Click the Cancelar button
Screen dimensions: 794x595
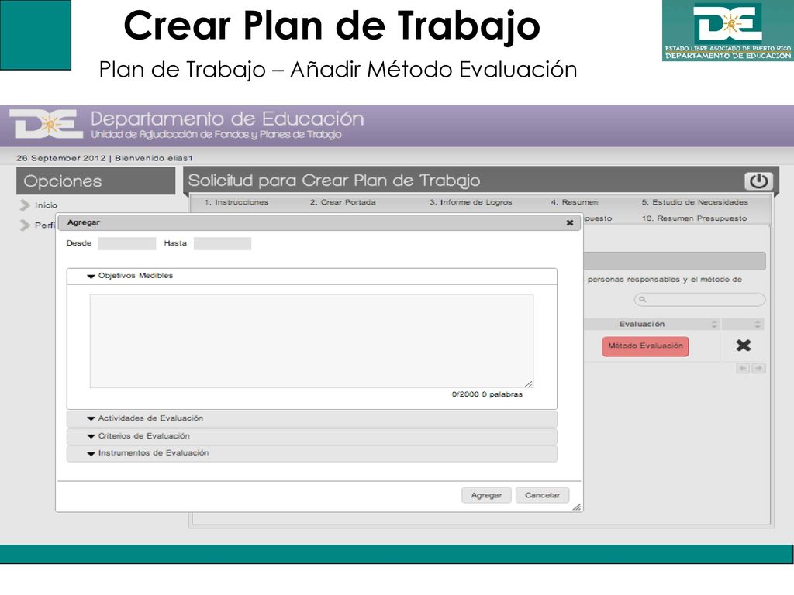click(x=542, y=495)
